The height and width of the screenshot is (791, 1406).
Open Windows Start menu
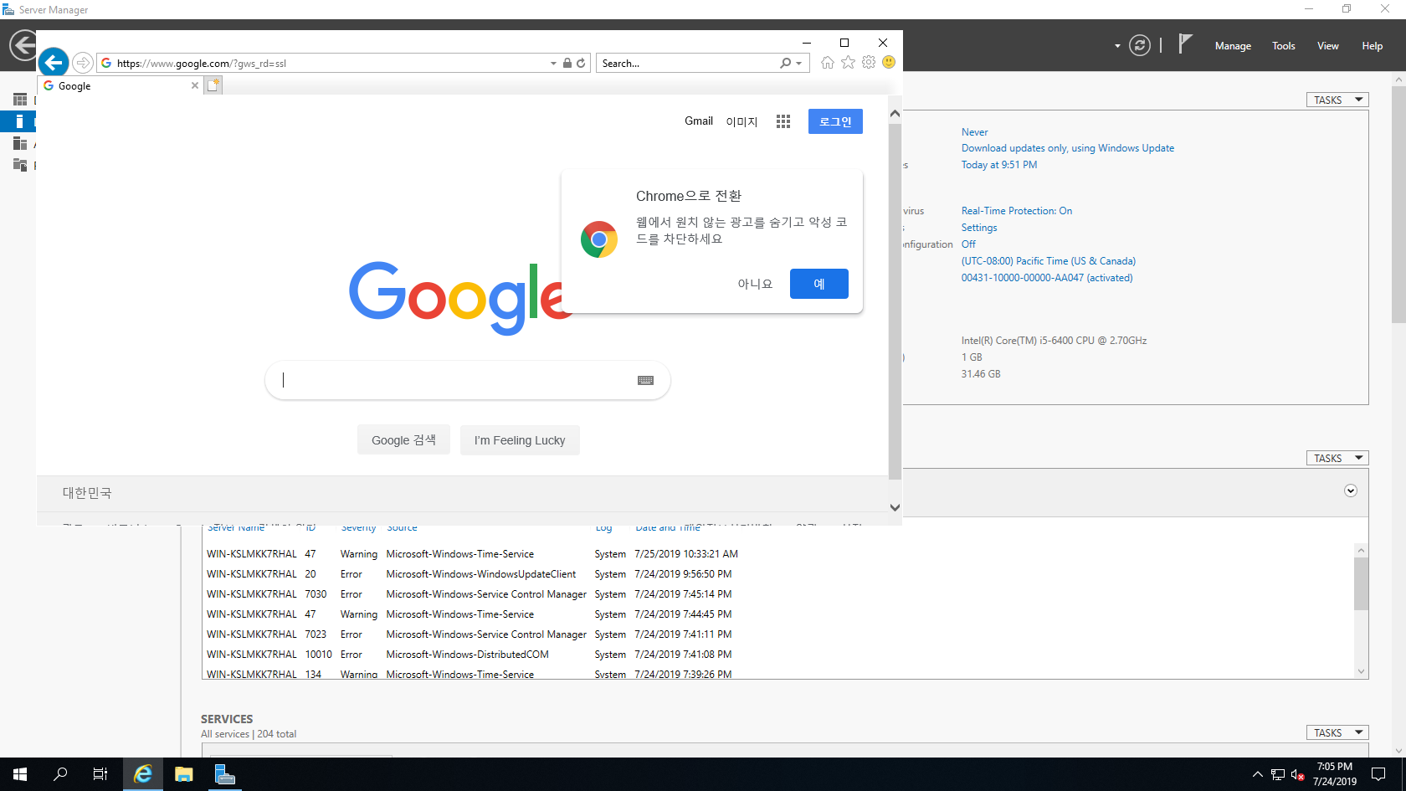pyautogui.click(x=20, y=774)
